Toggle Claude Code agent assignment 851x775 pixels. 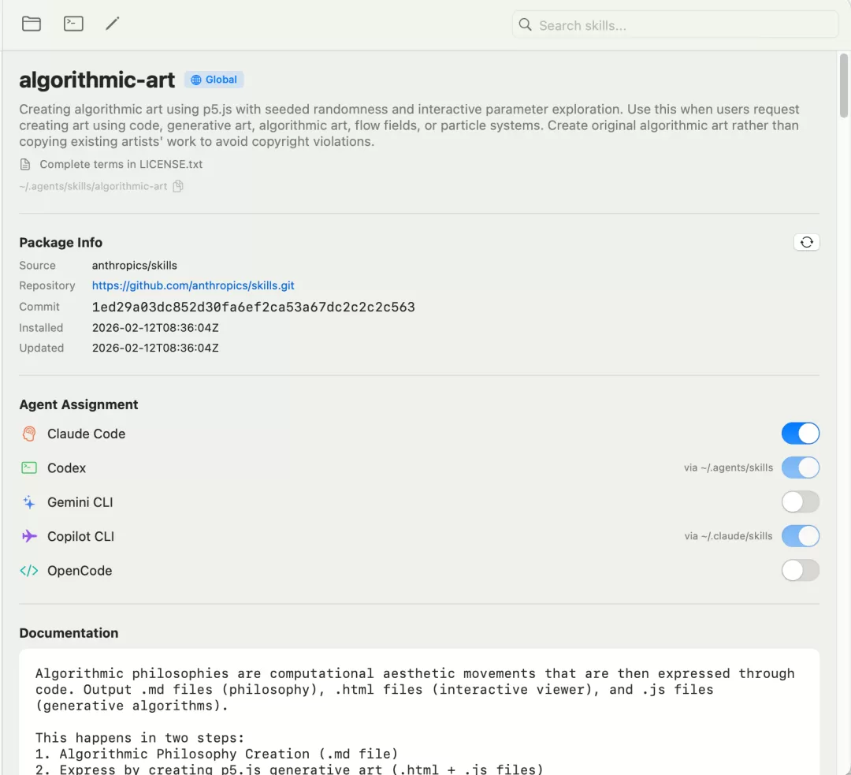point(800,434)
